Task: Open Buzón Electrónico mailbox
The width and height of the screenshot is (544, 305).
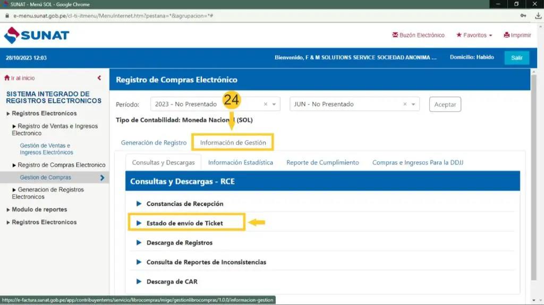Action: point(418,36)
